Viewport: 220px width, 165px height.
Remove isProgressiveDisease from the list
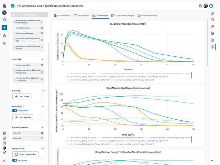42,33
